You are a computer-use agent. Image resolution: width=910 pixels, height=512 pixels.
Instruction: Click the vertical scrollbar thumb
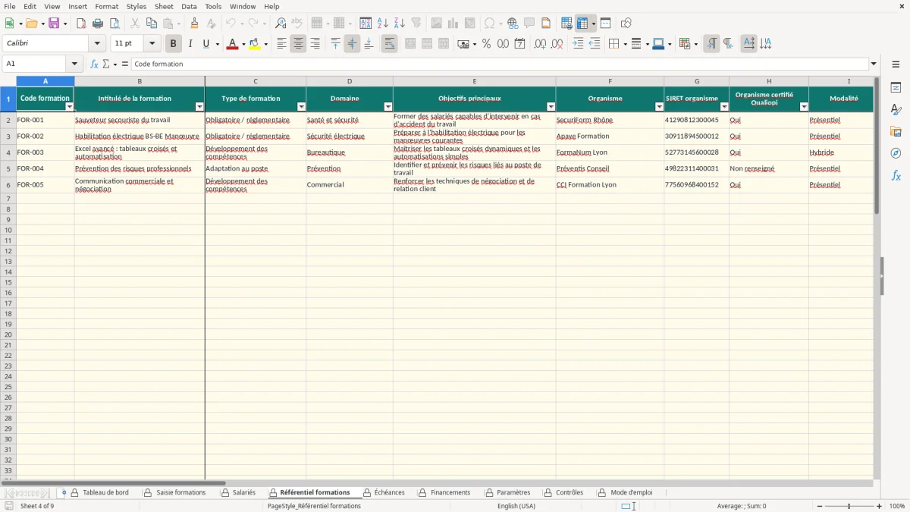tap(877, 146)
